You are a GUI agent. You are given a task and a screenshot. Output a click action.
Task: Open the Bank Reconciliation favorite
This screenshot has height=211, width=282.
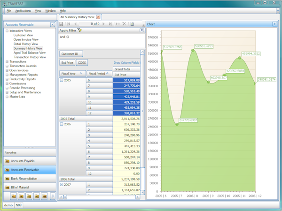[30, 179]
